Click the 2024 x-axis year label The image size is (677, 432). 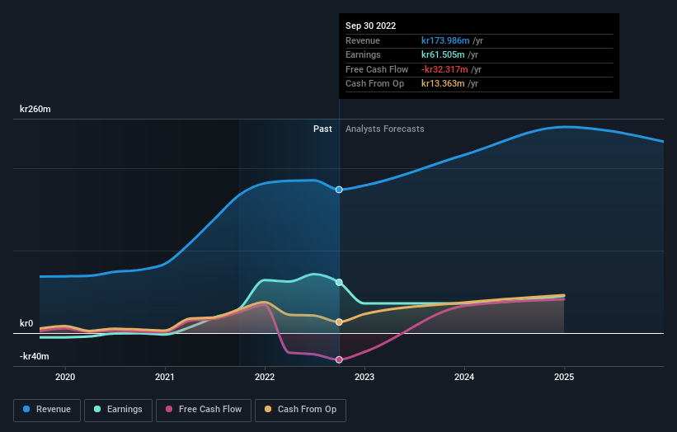click(x=464, y=378)
